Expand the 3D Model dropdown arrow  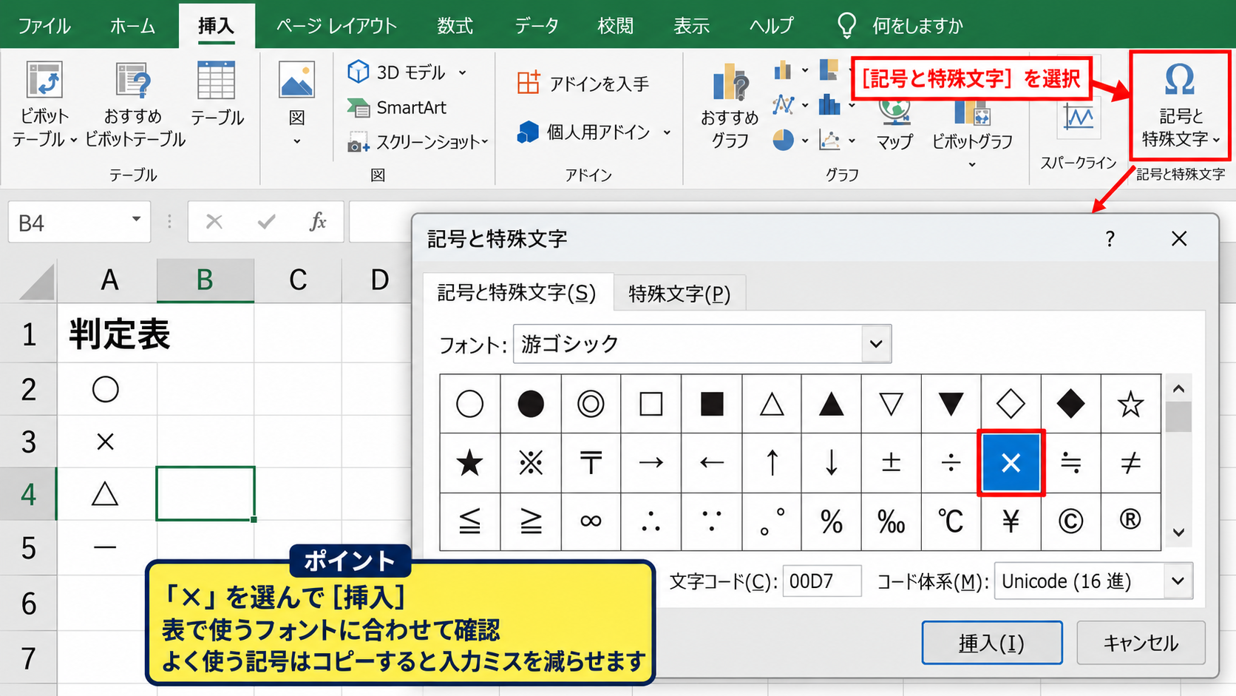click(463, 72)
